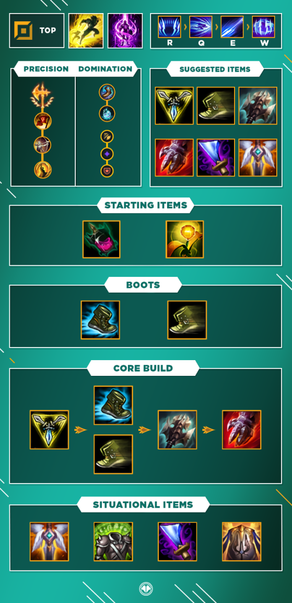The width and height of the screenshot is (292, 603).
Task: Select the yellow trinket starting item
Action: pyautogui.click(x=185, y=239)
